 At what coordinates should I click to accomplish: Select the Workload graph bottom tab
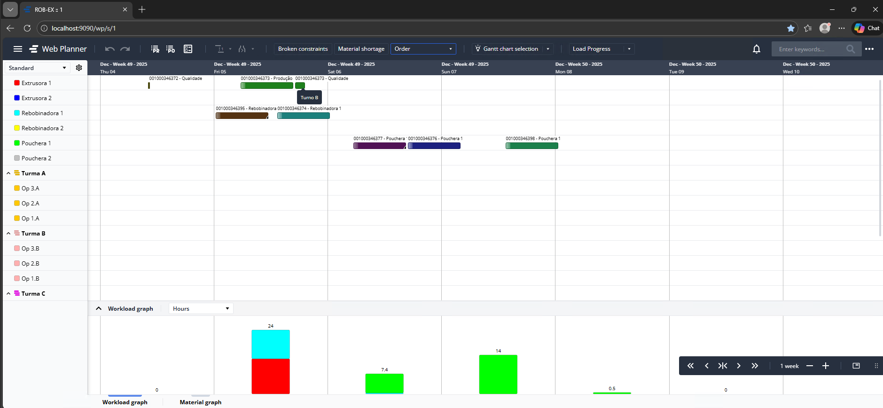[x=125, y=402]
